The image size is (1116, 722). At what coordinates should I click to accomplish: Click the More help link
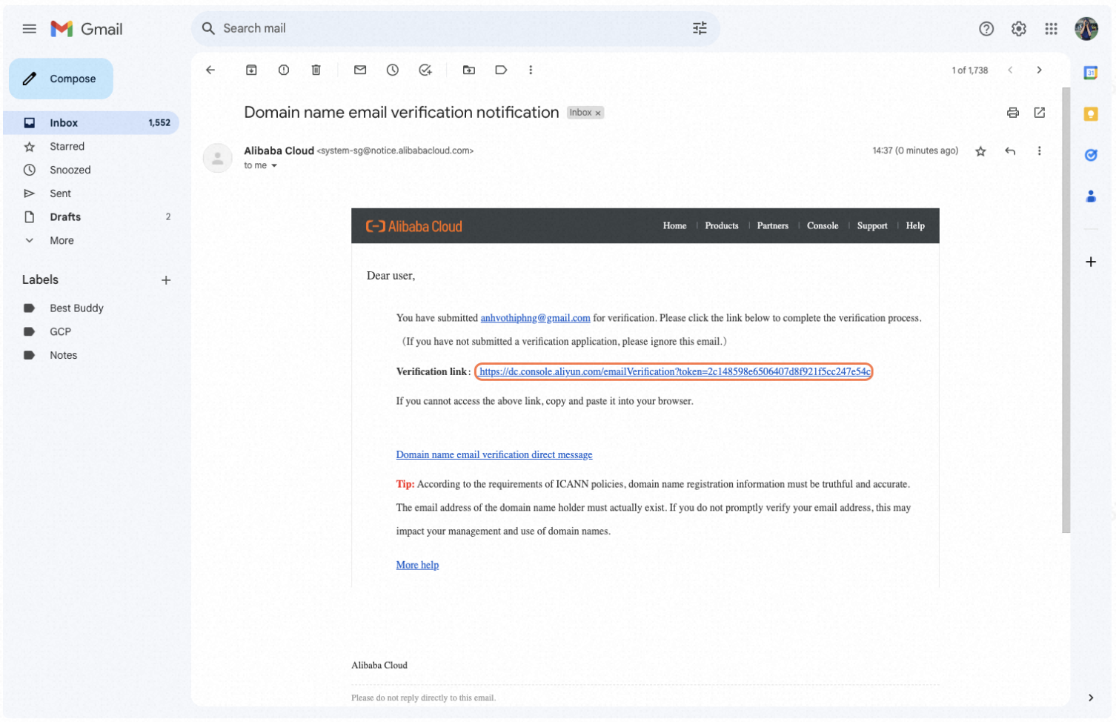(x=417, y=565)
